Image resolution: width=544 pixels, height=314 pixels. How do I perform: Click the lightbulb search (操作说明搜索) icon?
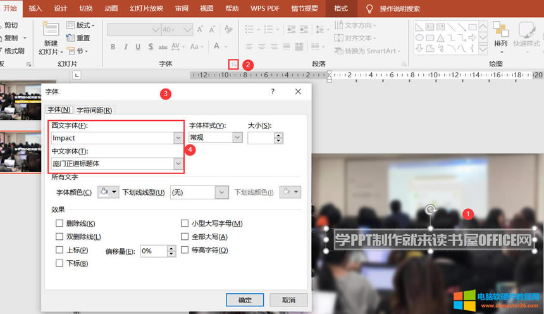pyautogui.click(x=370, y=9)
